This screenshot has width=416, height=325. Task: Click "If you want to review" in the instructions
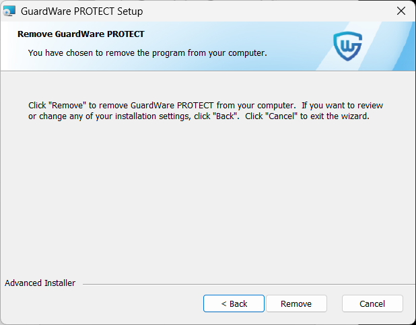click(343, 106)
